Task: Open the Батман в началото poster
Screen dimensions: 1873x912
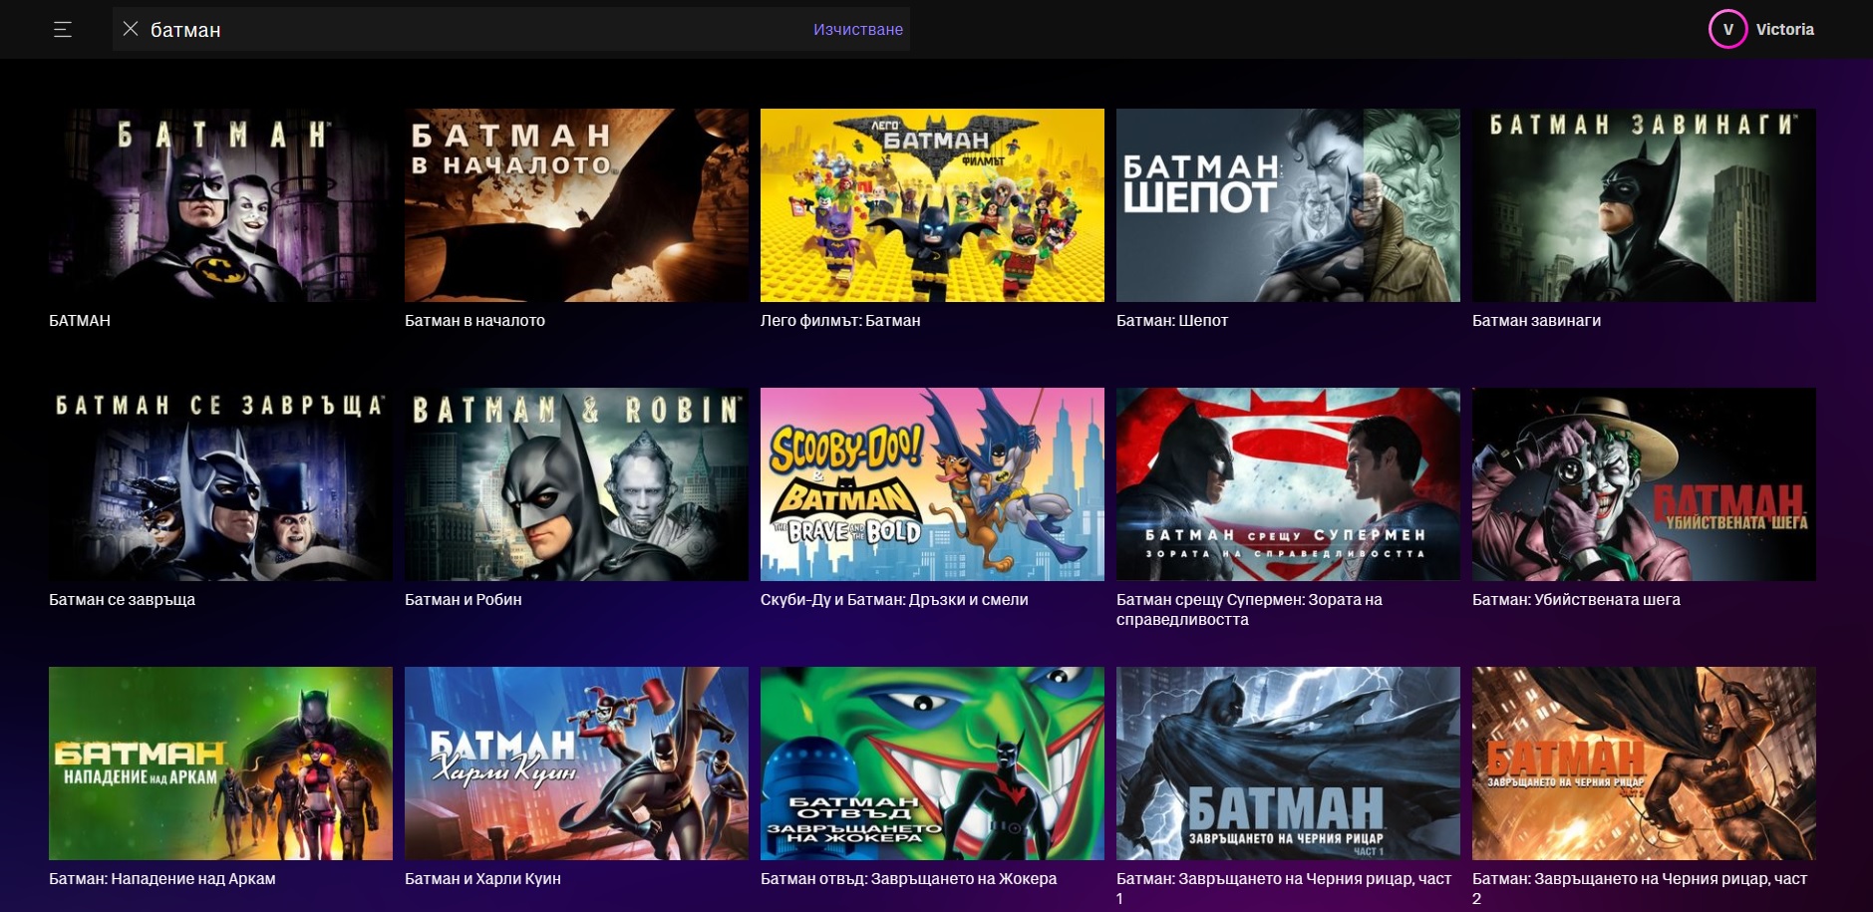Action: point(576,205)
